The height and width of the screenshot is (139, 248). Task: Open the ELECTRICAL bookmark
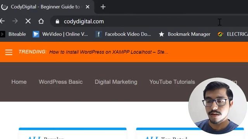coord(232,34)
